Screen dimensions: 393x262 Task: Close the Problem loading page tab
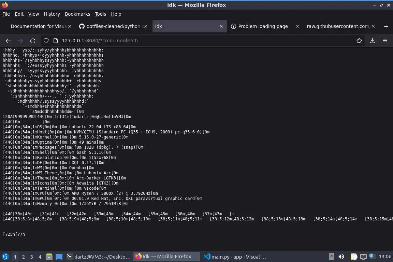(297, 26)
